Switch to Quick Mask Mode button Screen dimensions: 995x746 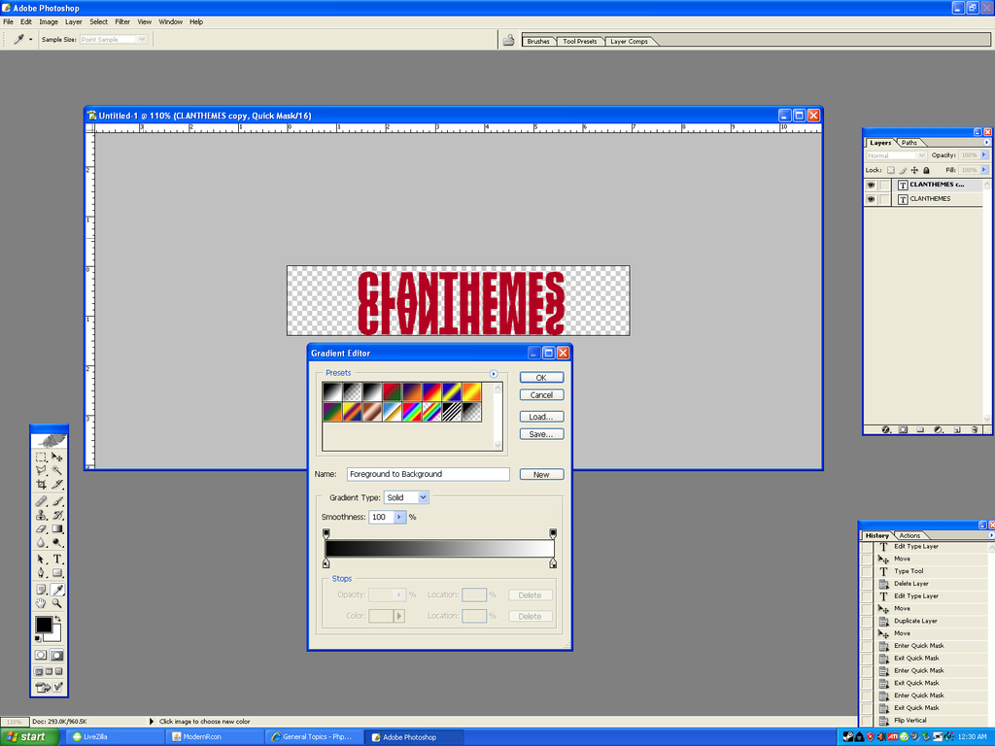point(57,655)
